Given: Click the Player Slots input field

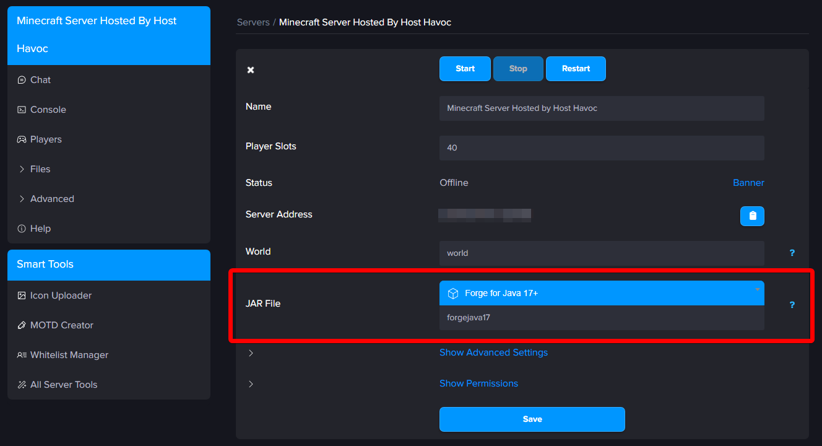Looking at the screenshot, I should (602, 148).
